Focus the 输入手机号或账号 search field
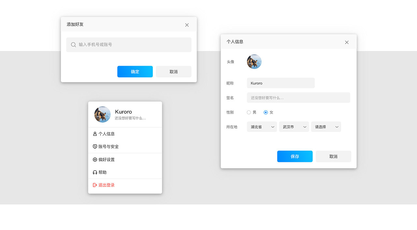This screenshot has height=230, width=417. click(129, 45)
